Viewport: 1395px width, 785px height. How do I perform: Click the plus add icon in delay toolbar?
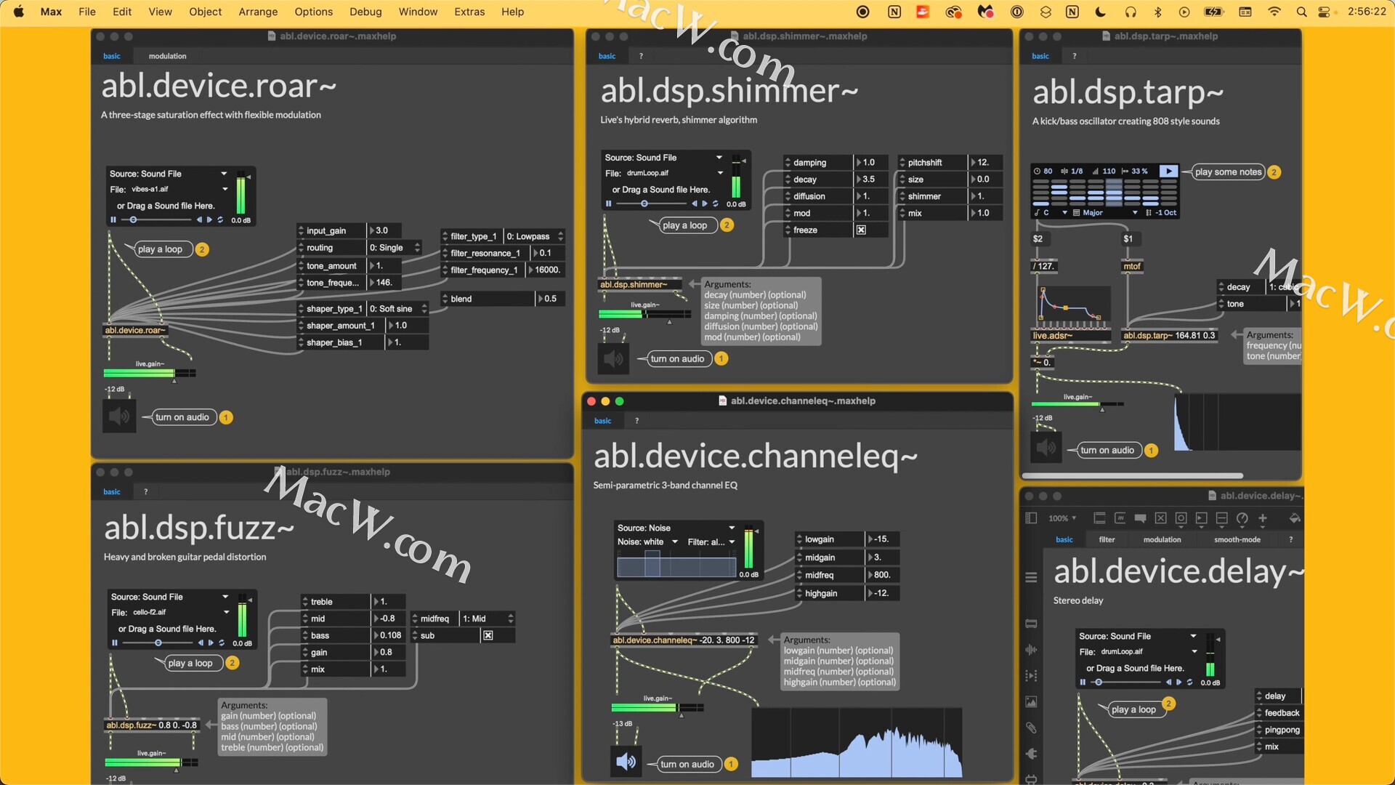click(x=1263, y=518)
